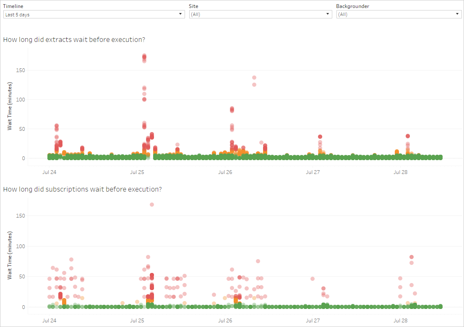The height and width of the screenshot is (327, 464).
Task: Click the Wait Time axis title on subscriptions chart
Action: (9, 256)
